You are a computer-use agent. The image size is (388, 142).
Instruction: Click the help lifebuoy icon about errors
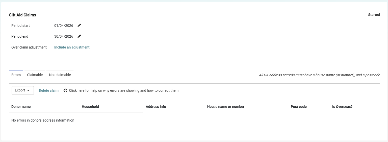click(65, 90)
